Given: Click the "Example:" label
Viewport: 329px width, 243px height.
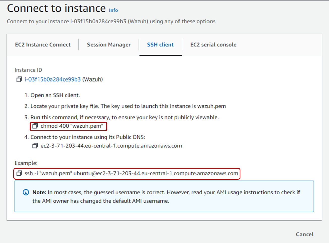Looking at the screenshot, I should tap(26, 163).
